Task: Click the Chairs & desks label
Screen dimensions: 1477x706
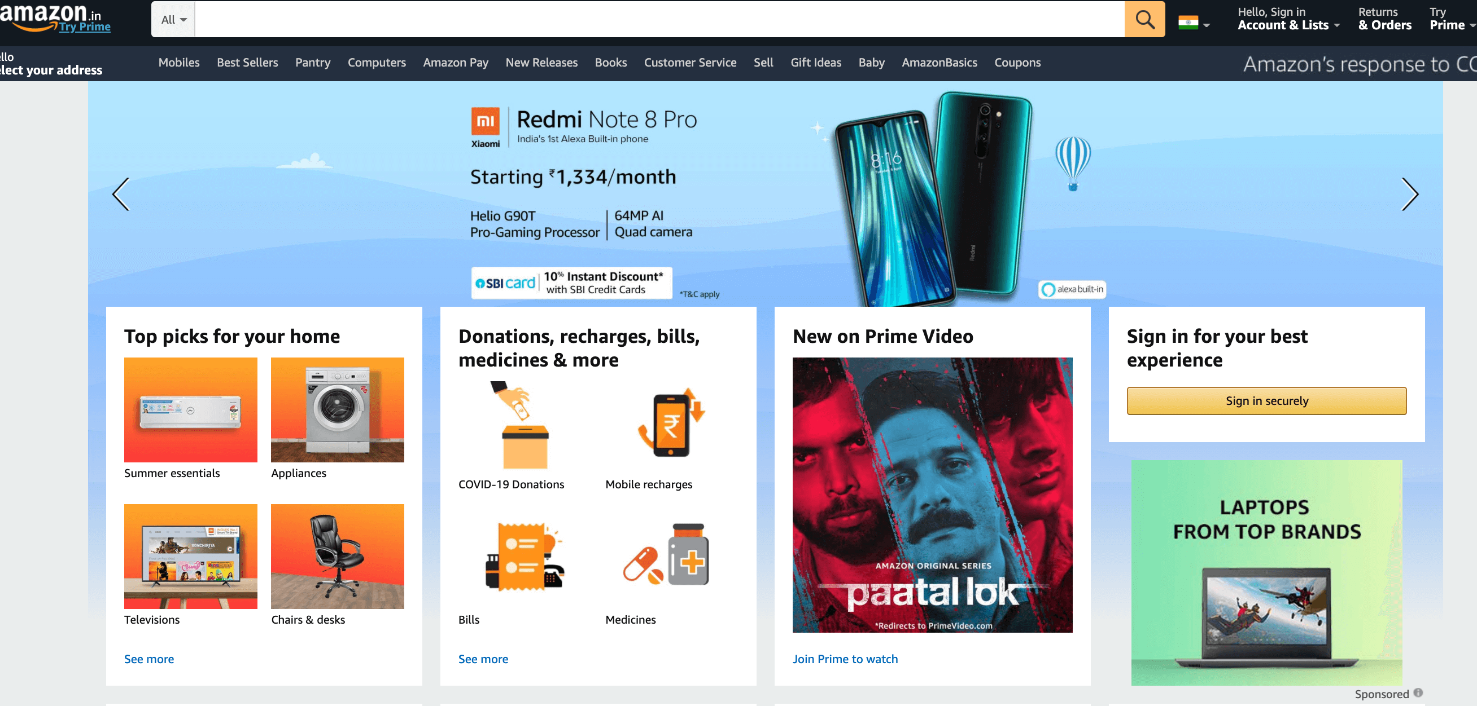Action: tap(308, 620)
